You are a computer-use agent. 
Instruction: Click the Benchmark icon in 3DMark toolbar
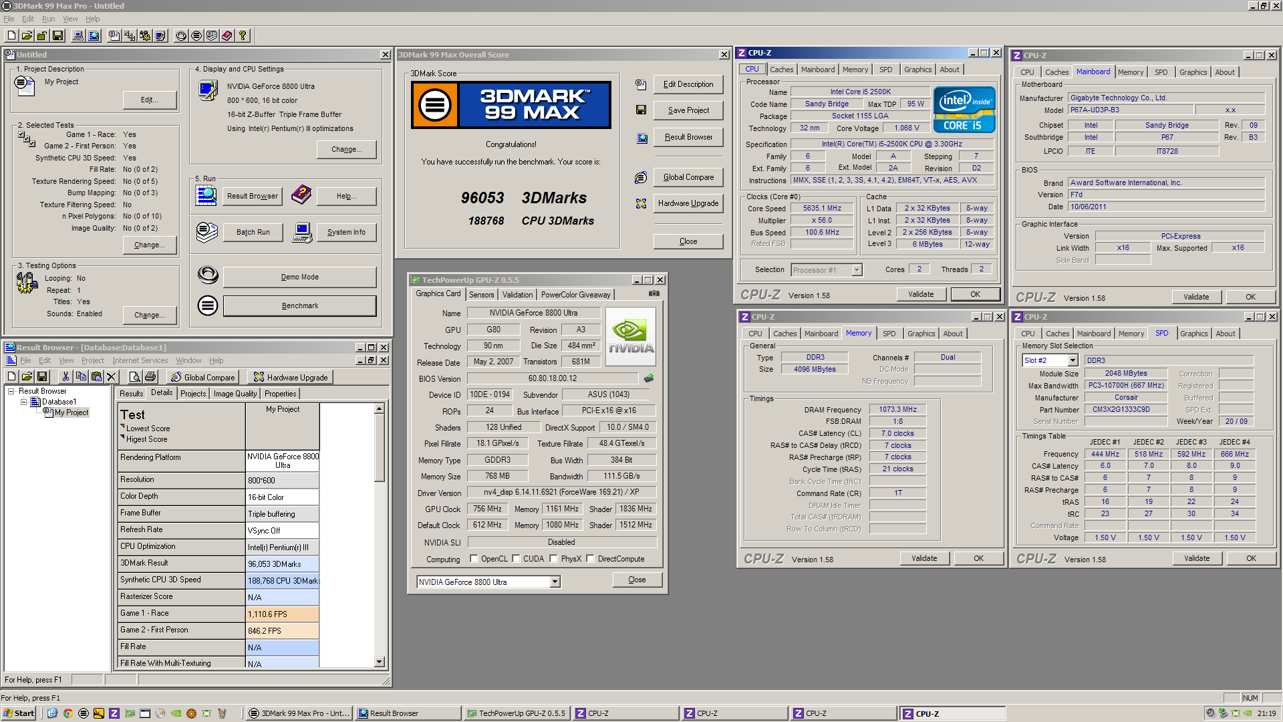click(196, 35)
